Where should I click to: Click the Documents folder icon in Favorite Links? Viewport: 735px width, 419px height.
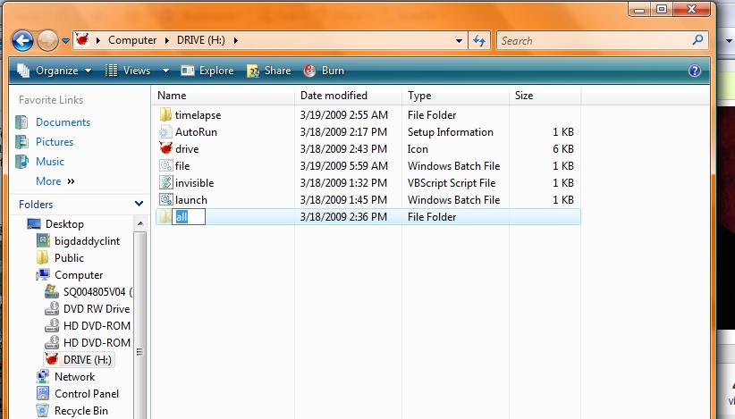21,122
